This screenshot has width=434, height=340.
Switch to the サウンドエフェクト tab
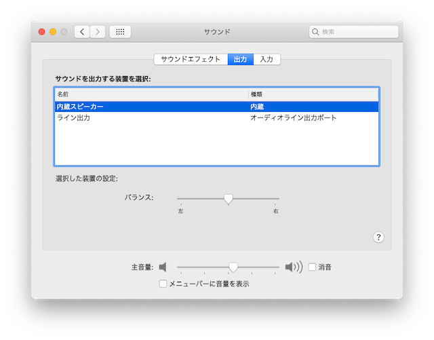pos(191,59)
